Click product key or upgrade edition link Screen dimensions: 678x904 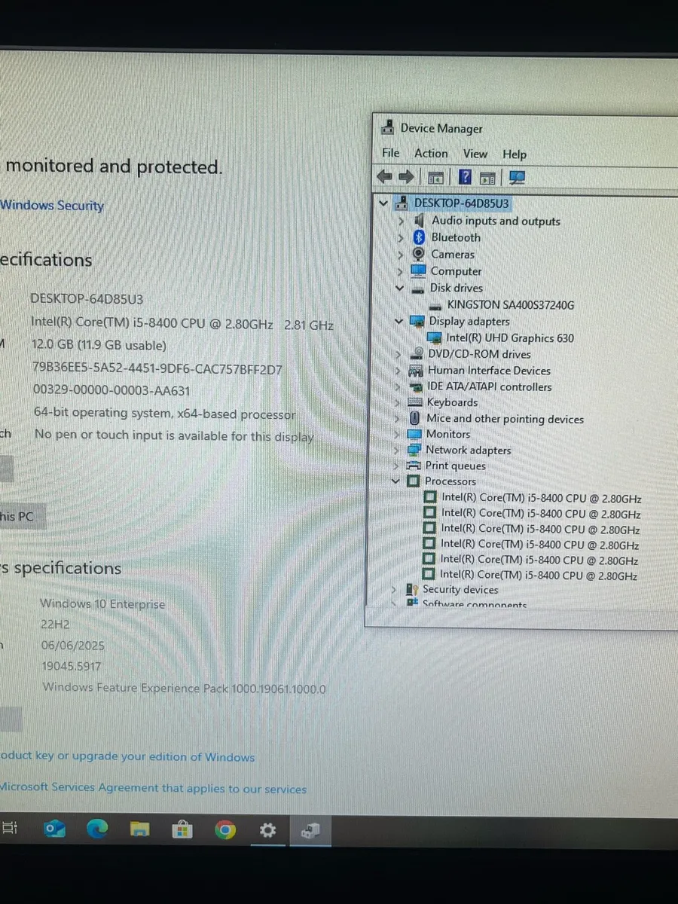point(127,757)
